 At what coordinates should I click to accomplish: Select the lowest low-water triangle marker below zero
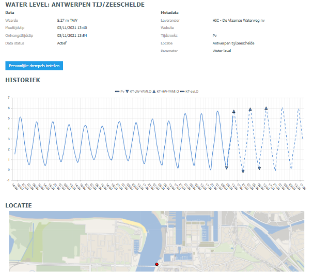pos(243,172)
